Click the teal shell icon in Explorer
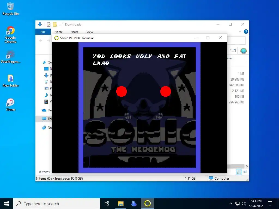The width and height of the screenshot is (279, 209). point(243,51)
